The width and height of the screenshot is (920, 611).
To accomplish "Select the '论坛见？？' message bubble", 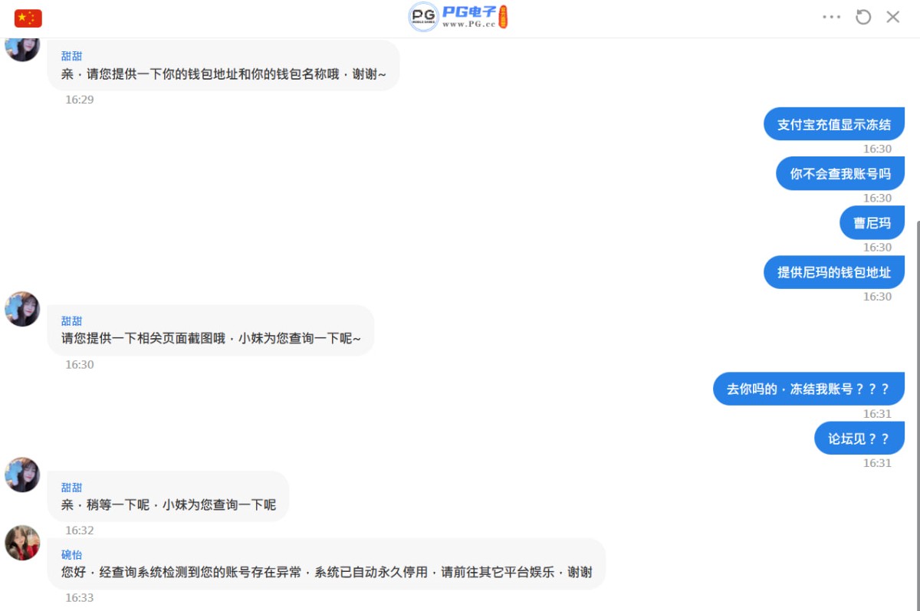I will 859,438.
